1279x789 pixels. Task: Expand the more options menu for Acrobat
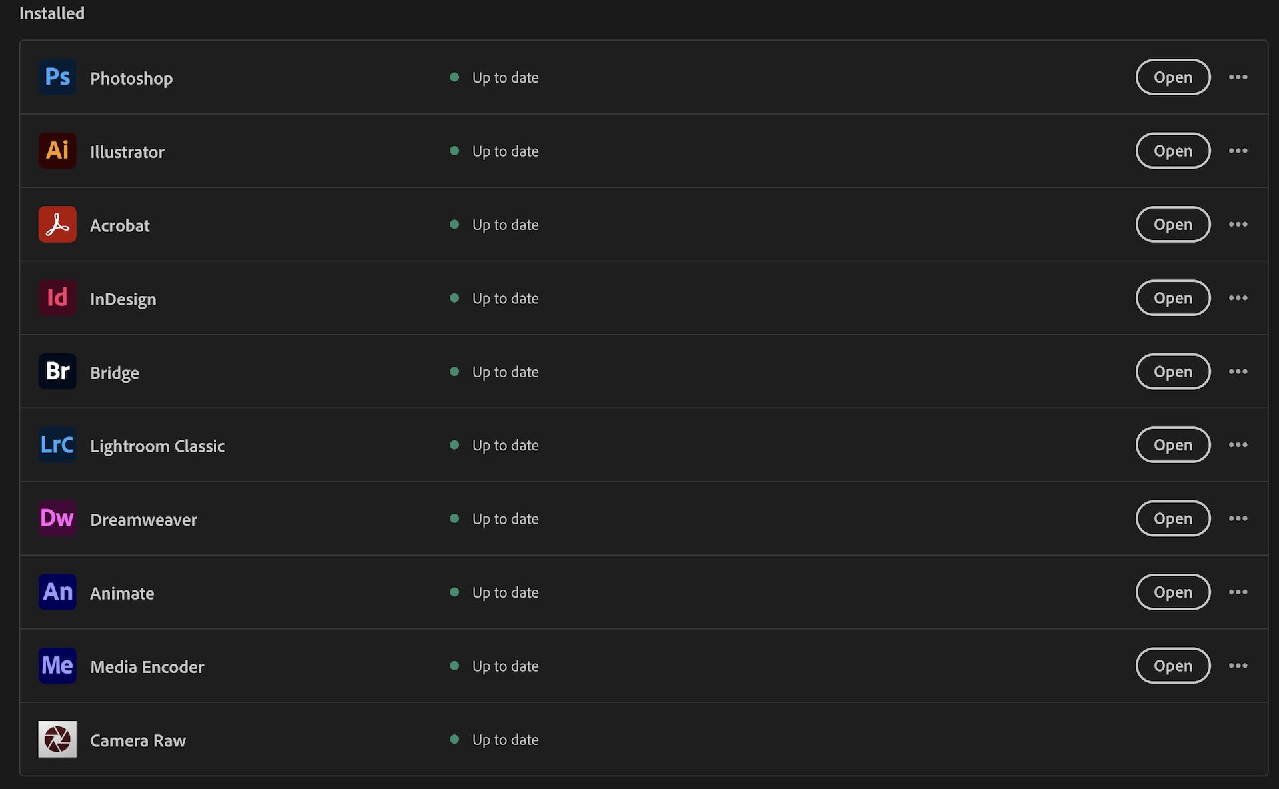coord(1238,225)
